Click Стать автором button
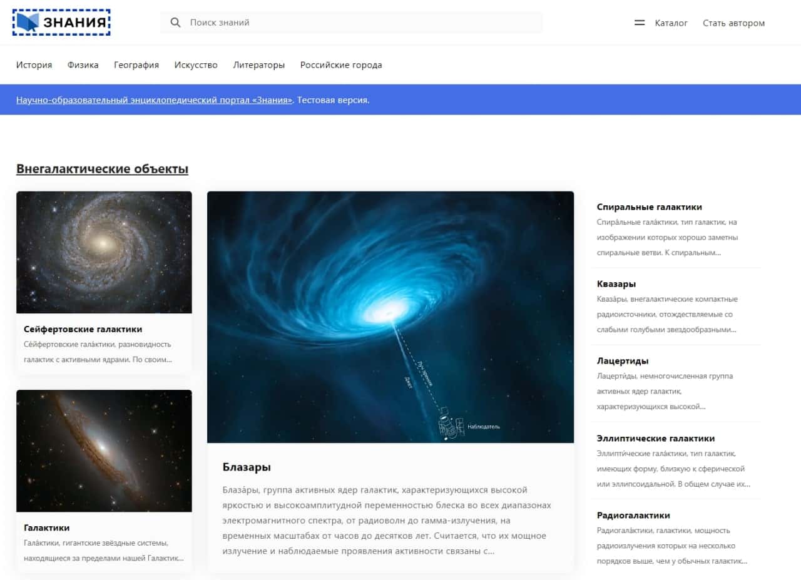Image resolution: width=801 pixels, height=580 pixels. (733, 23)
